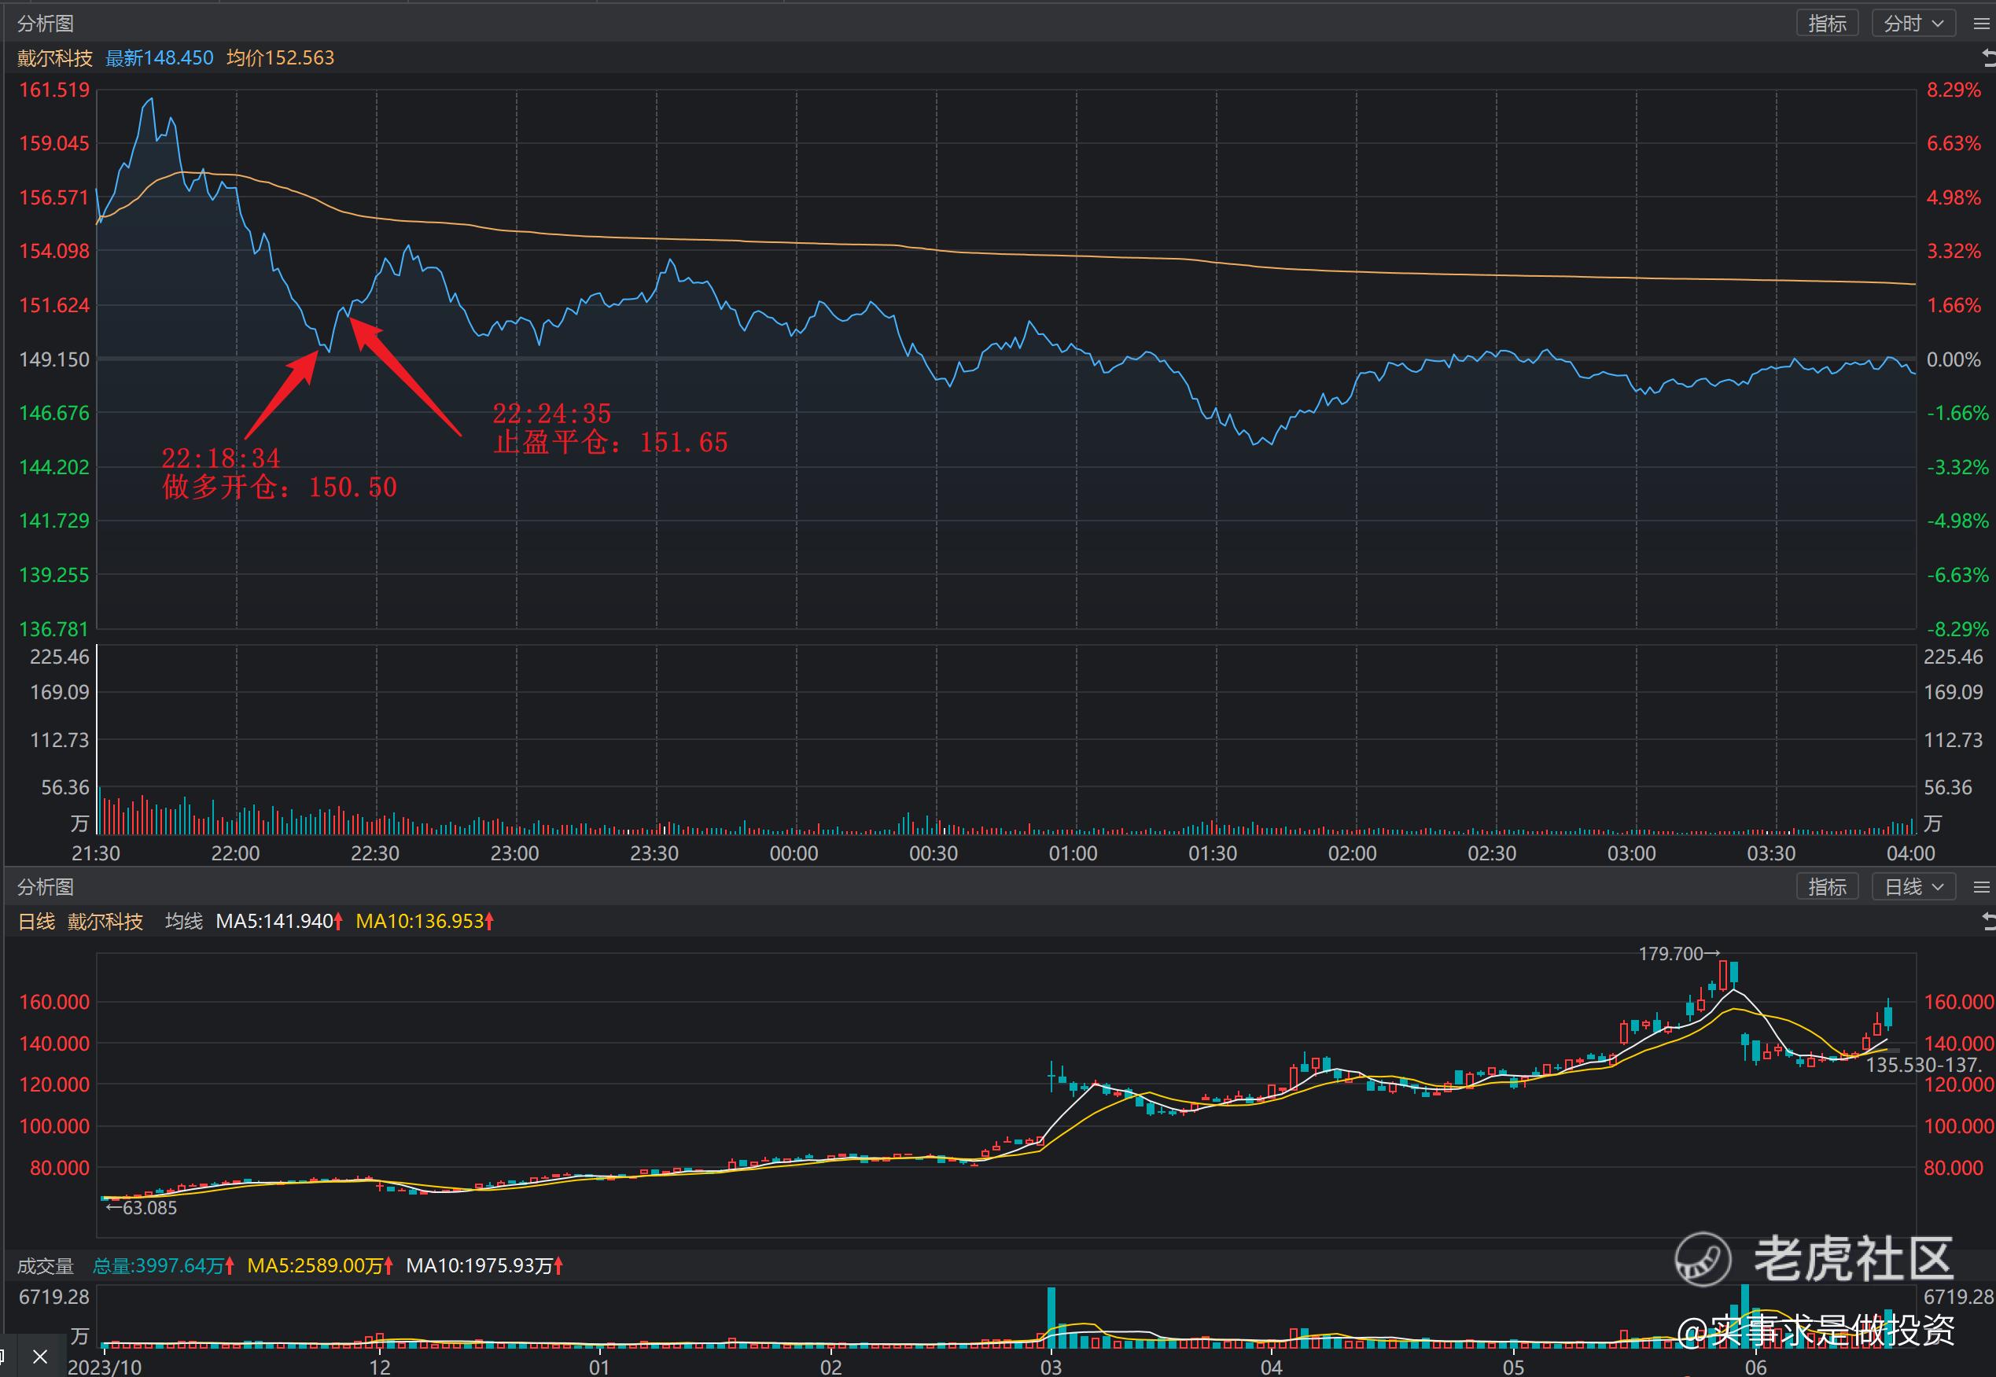Toggle the 均价152.563 average price line label
This screenshot has height=1377, width=1996.
click(280, 58)
